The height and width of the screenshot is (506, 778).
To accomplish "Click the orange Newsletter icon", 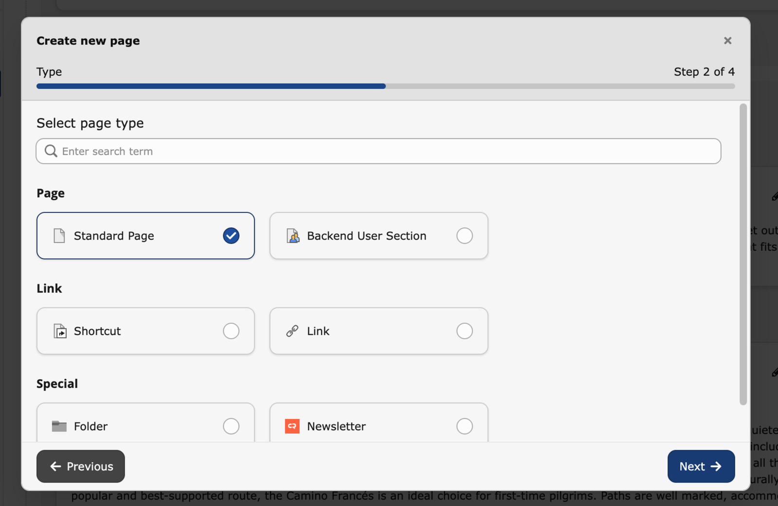I will tap(292, 426).
